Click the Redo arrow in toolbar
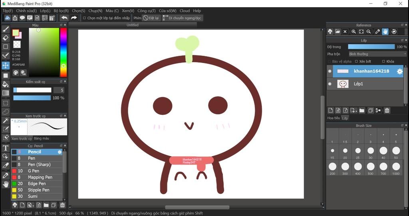The height and width of the screenshot is (216, 409). (74, 18)
